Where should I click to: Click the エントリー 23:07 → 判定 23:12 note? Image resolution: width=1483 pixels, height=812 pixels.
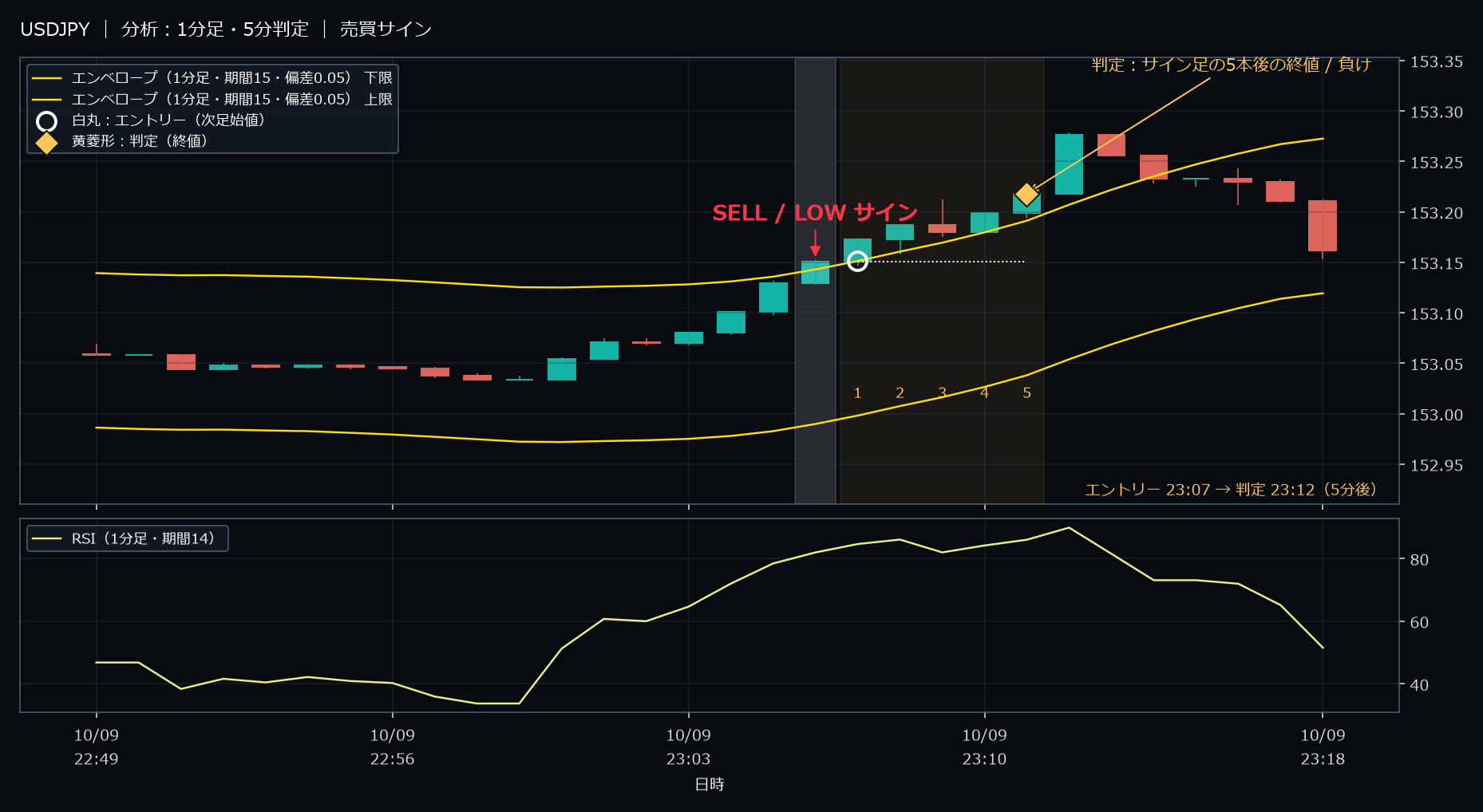coord(1231,490)
